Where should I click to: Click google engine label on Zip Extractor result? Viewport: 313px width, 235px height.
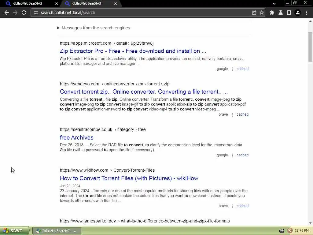tap(222, 69)
